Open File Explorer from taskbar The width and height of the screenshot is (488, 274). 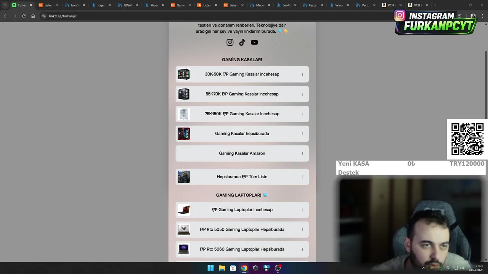tap(222, 268)
